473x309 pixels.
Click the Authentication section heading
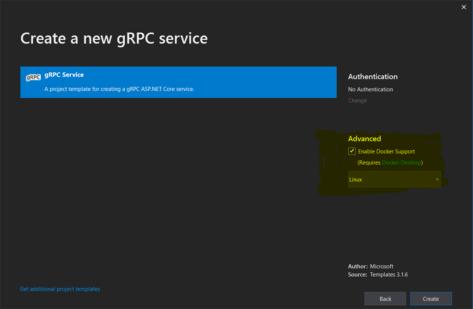pos(373,77)
